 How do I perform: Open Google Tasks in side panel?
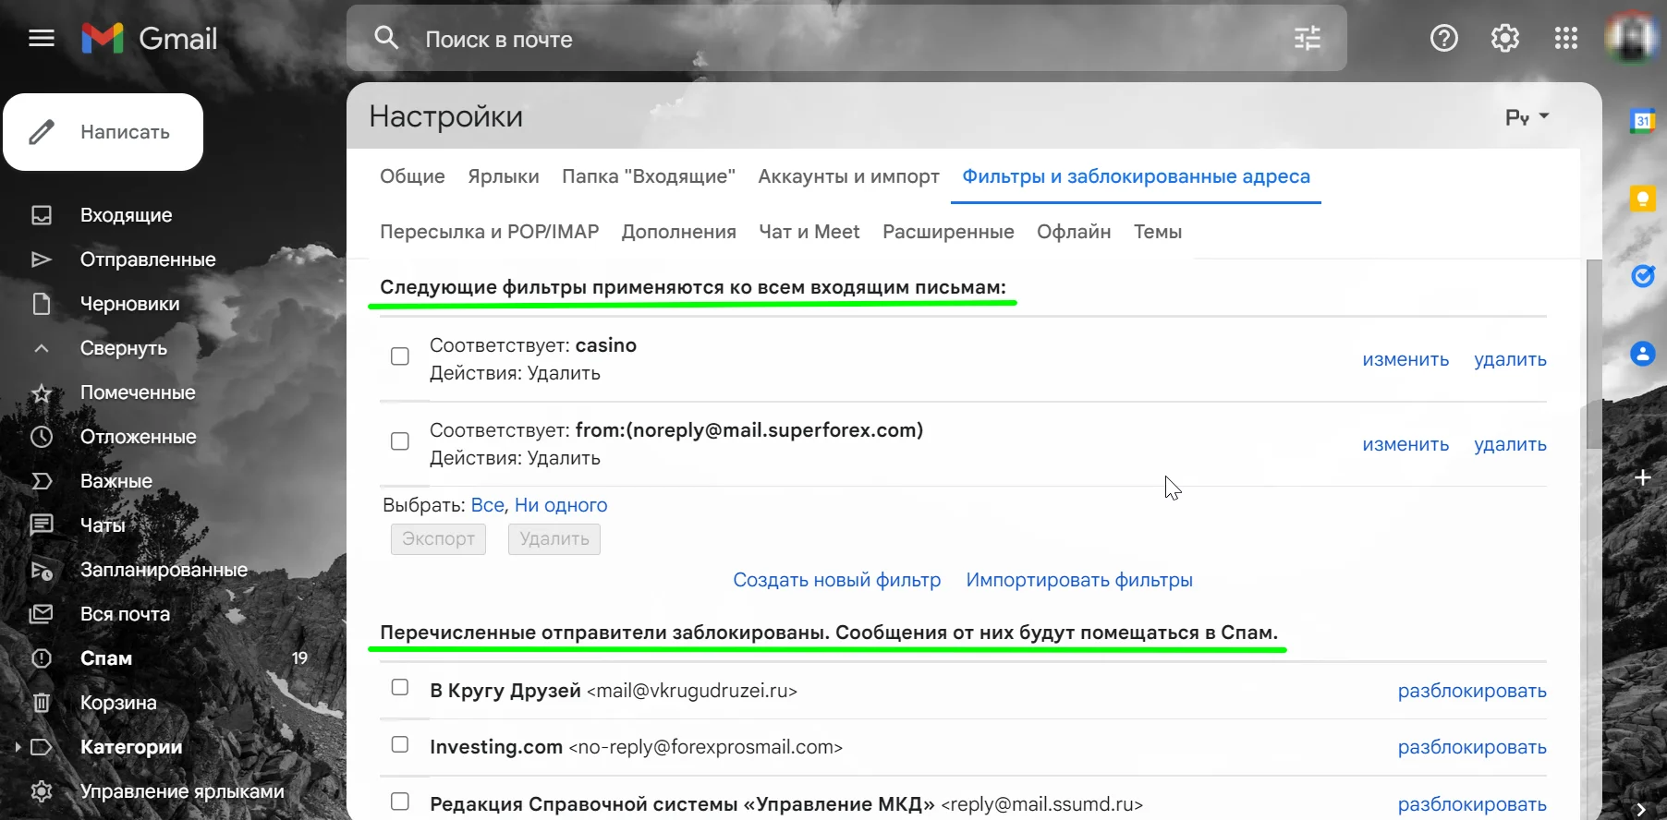tap(1642, 276)
